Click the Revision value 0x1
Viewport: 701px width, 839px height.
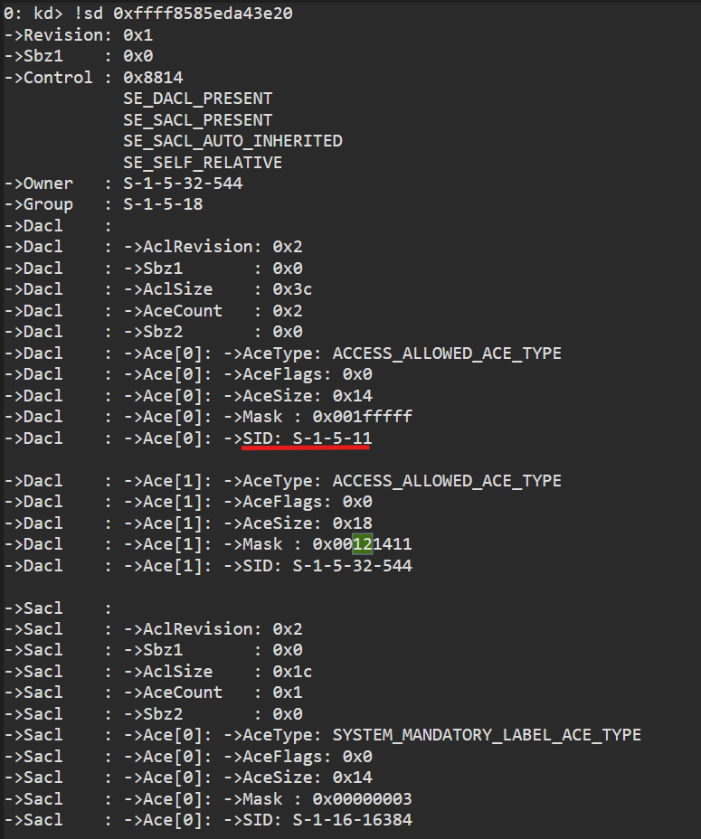coord(138,35)
